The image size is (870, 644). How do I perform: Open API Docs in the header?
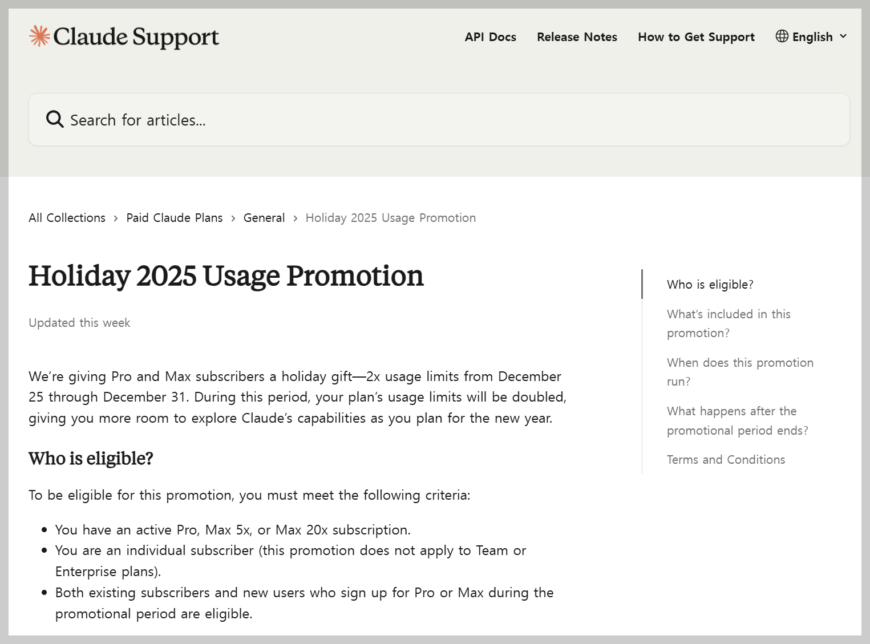click(x=491, y=37)
